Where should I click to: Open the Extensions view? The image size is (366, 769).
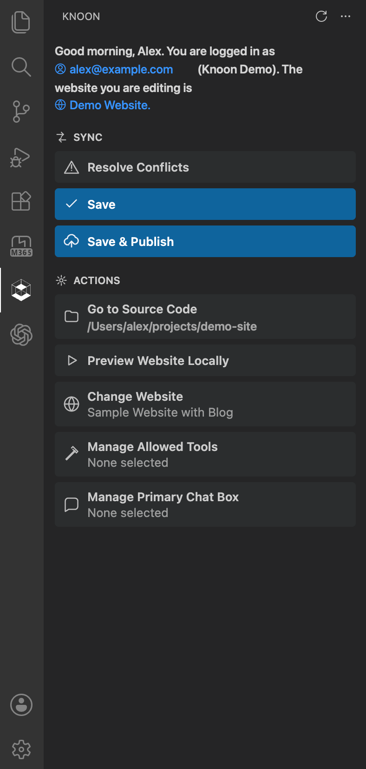pyautogui.click(x=21, y=201)
